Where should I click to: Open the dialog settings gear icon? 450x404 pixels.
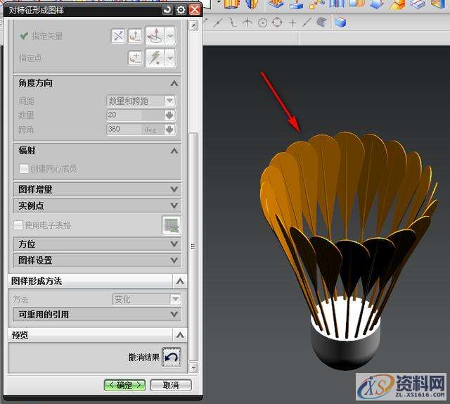pos(181,9)
